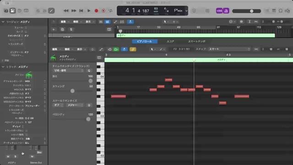This screenshot has height=165, width=293.
Task: Open the 1/16 note quantize dropdown
Action: point(68,71)
